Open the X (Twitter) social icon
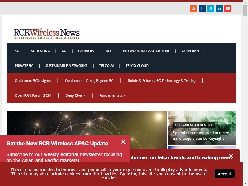The width and height of the screenshot is (248, 186). coord(210,9)
